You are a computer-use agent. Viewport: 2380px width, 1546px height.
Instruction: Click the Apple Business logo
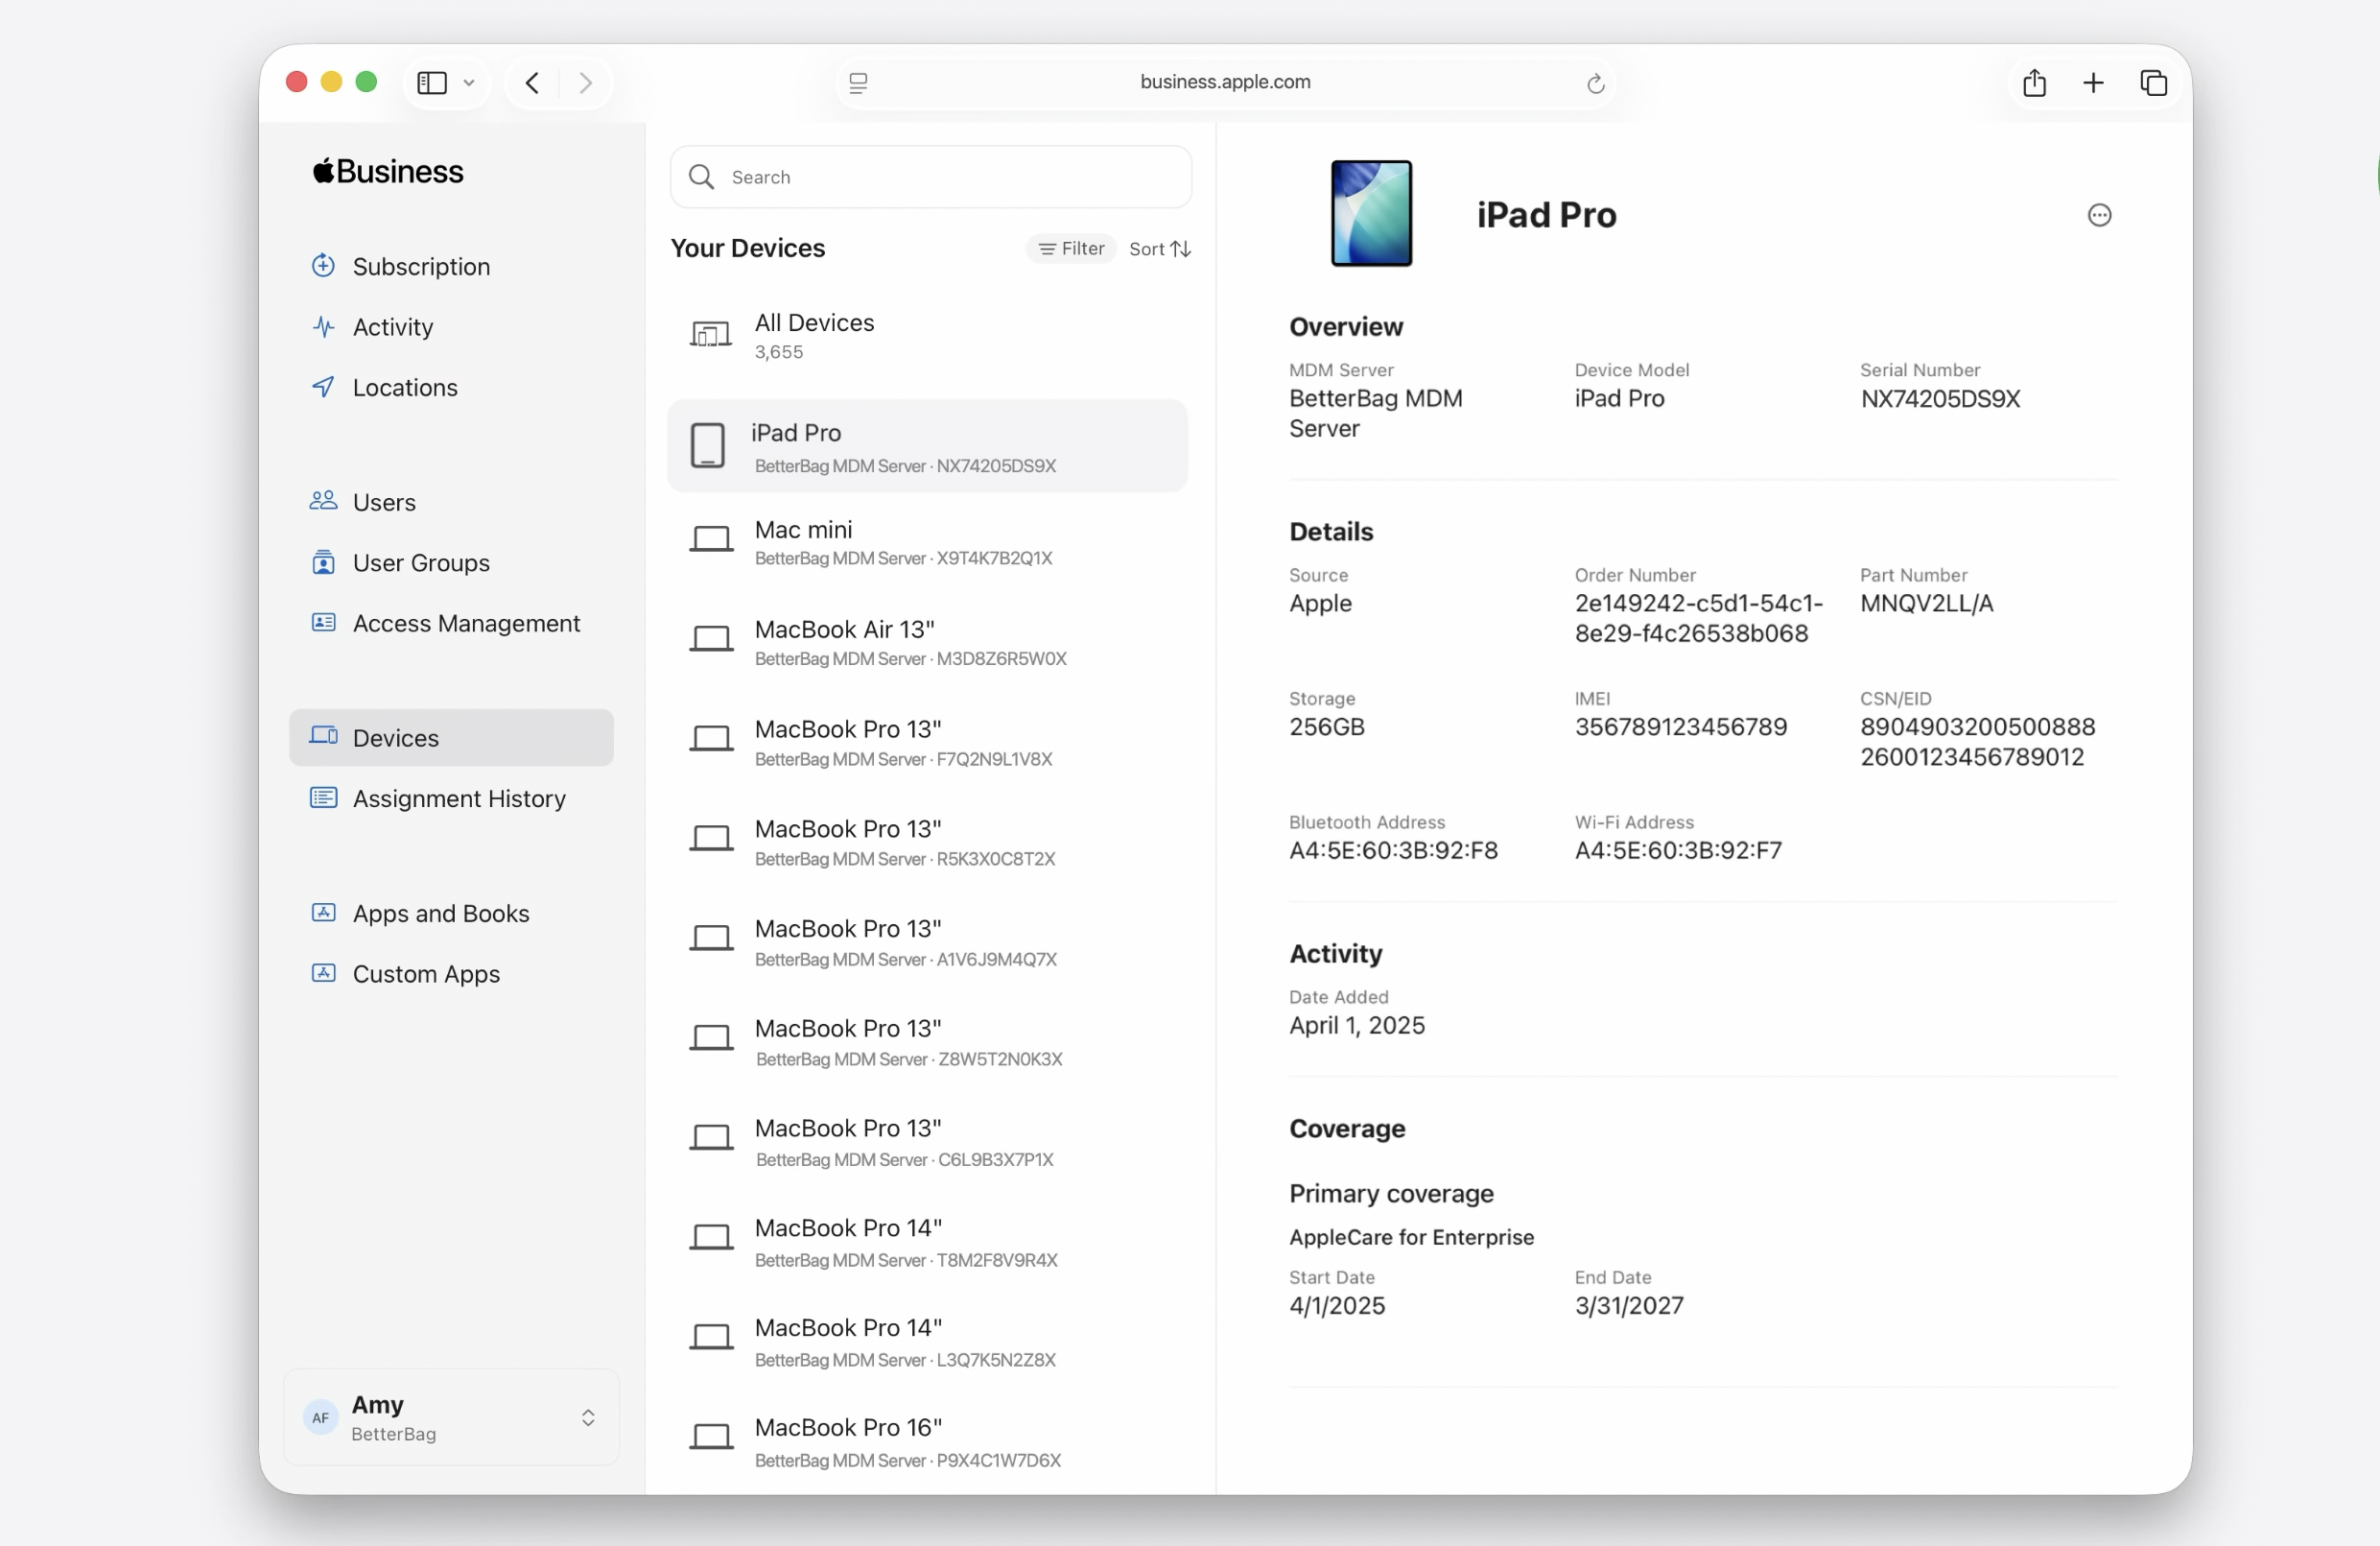pyautogui.click(x=388, y=171)
